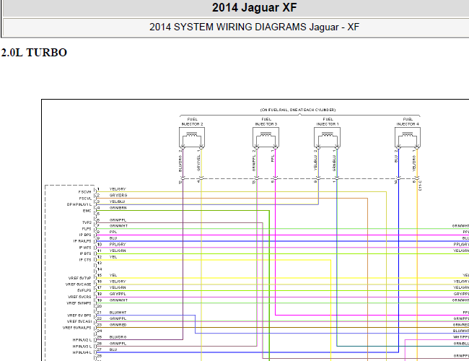Click 'GRY/PPL' wire color at pin 18

[118, 294]
